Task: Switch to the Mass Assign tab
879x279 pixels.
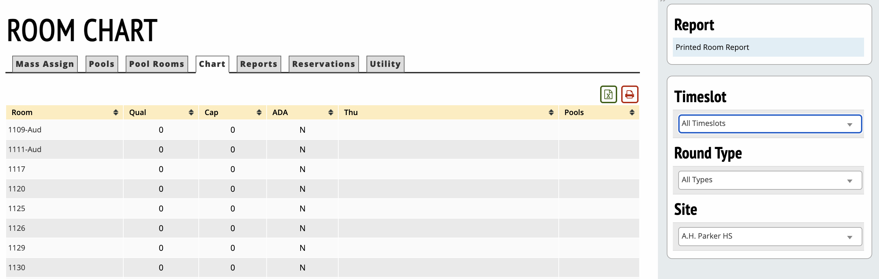Action: 45,64
